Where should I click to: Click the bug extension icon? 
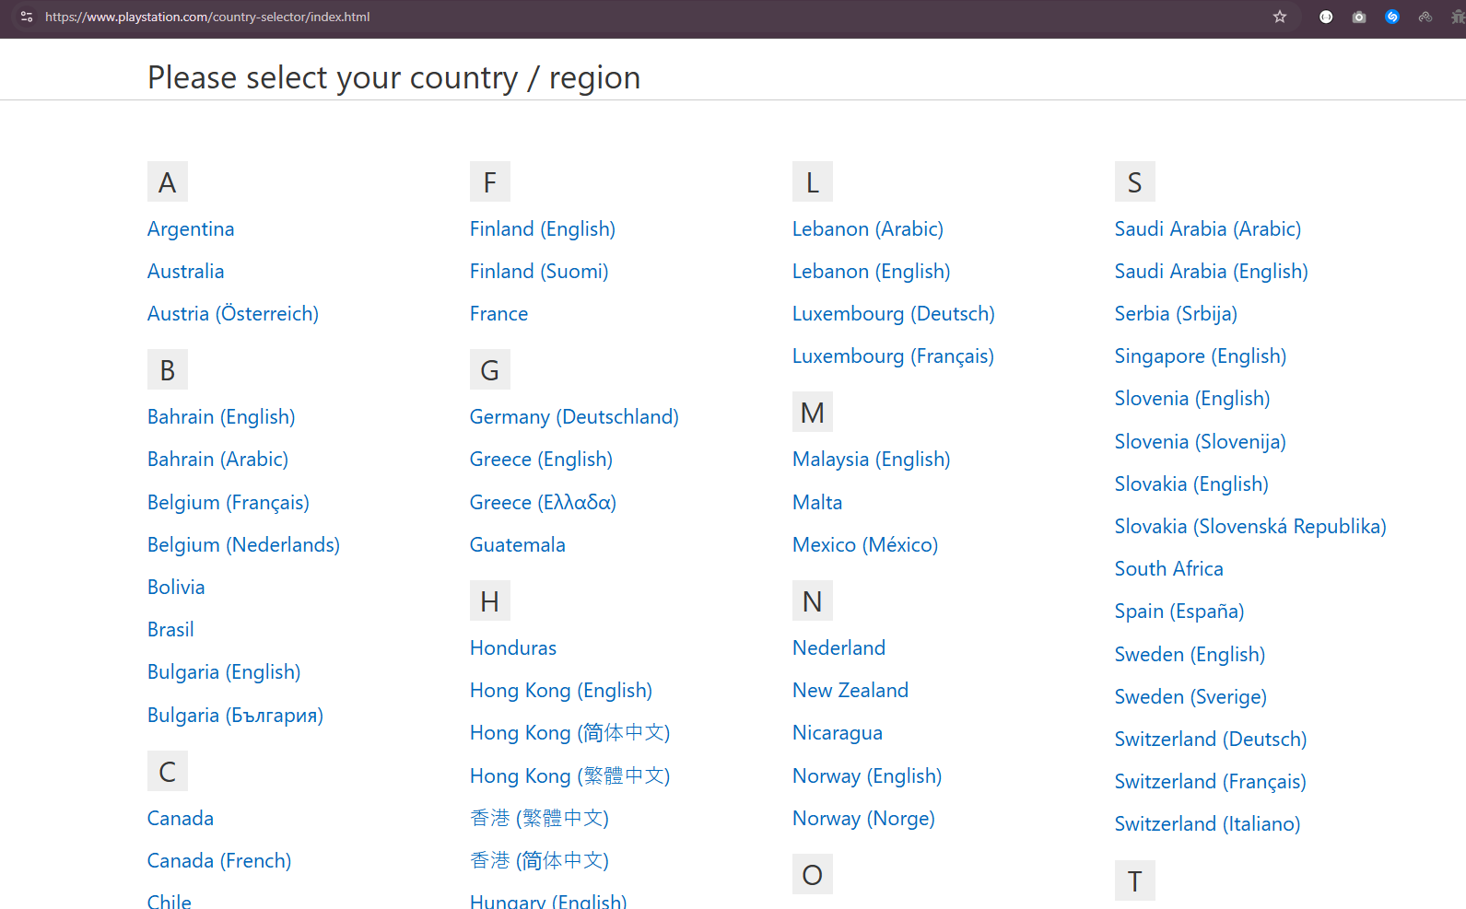[1457, 17]
